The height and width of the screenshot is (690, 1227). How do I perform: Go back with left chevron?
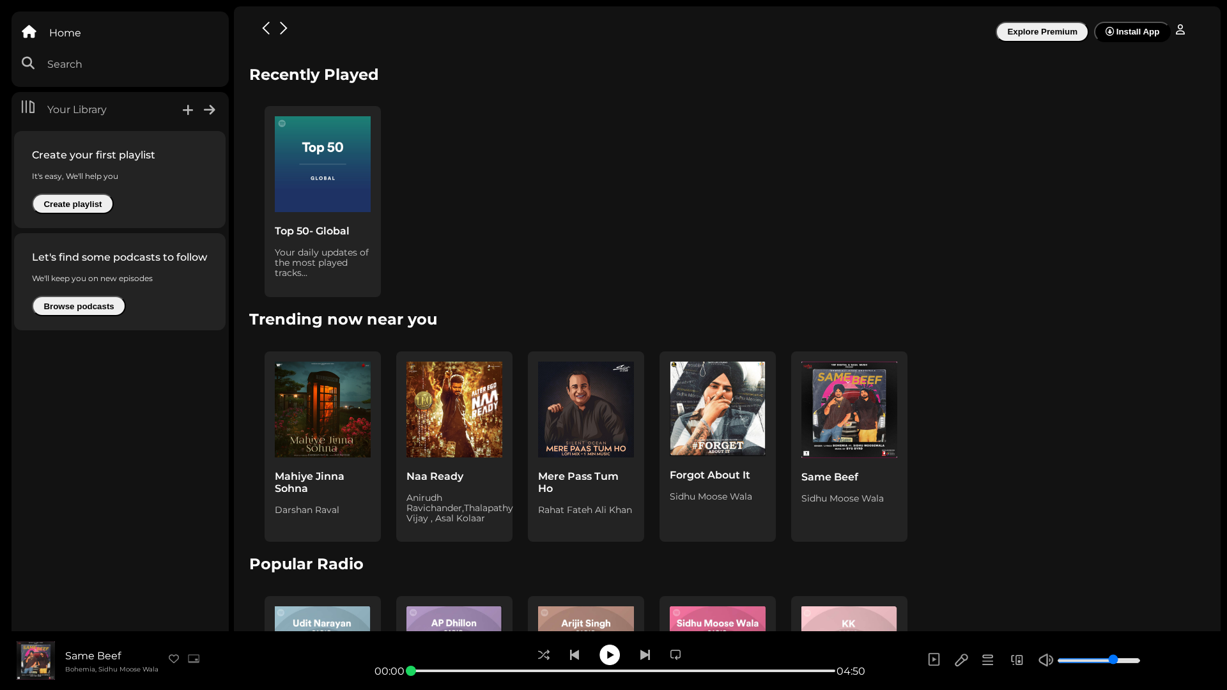click(266, 28)
